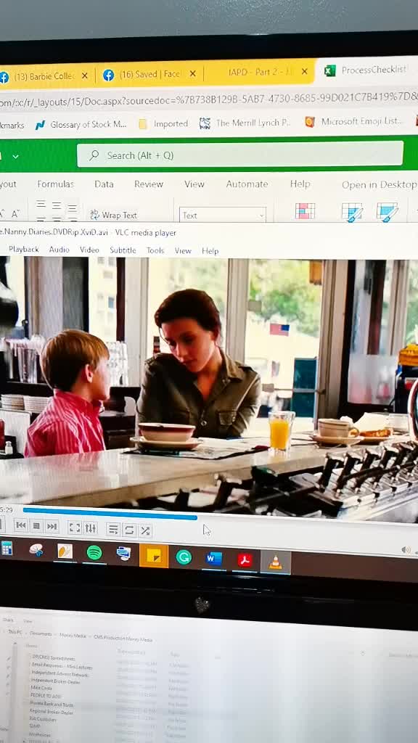Image resolution: width=418 pixels, height=743 pixels.
Task: Open the Spotify icon in the taskbar
Action: (x=94, y=552)
